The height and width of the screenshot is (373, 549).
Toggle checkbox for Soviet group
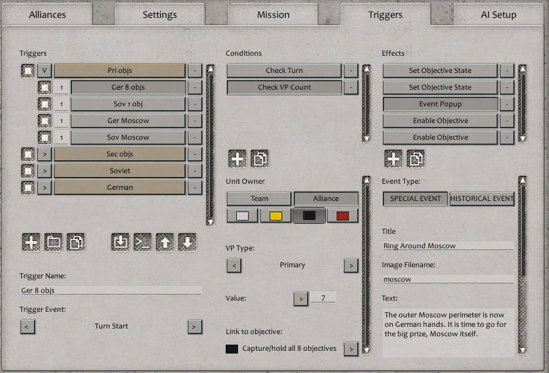(28, 171)
